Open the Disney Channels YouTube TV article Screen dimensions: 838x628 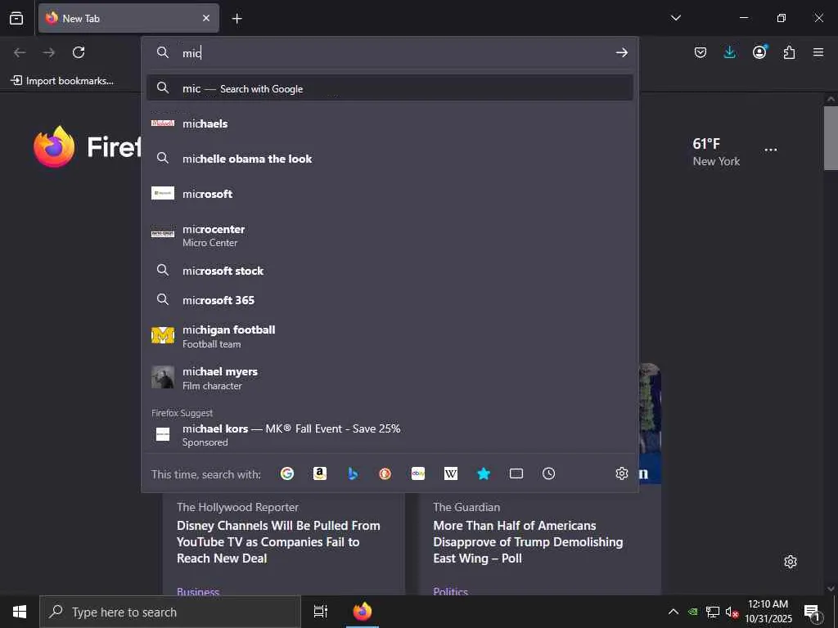click(x=278, y=541)
